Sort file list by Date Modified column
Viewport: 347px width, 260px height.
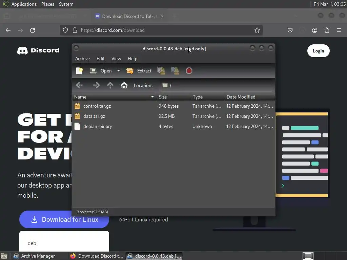250,97
